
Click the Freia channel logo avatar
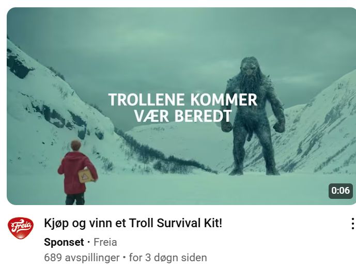coord(21,228)
